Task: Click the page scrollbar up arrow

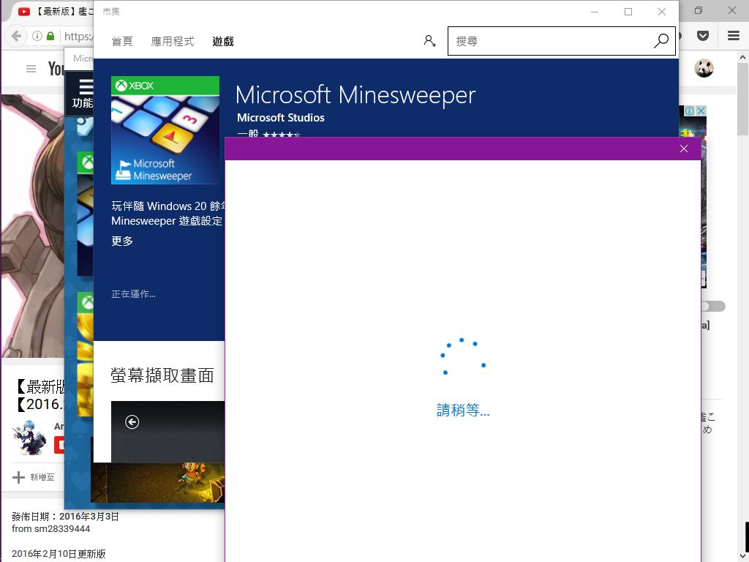Action: [743, 57]
